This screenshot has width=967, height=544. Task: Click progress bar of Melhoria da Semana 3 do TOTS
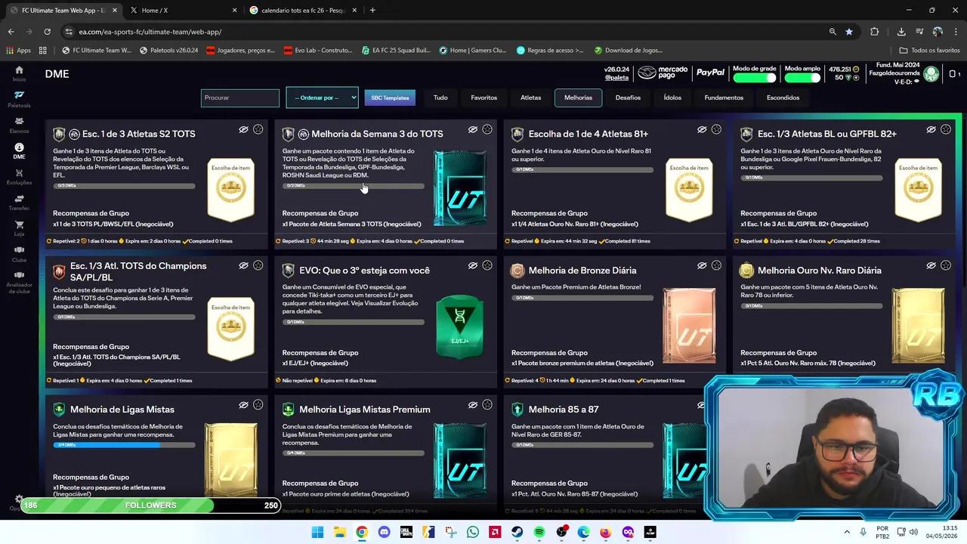point(353,186)
